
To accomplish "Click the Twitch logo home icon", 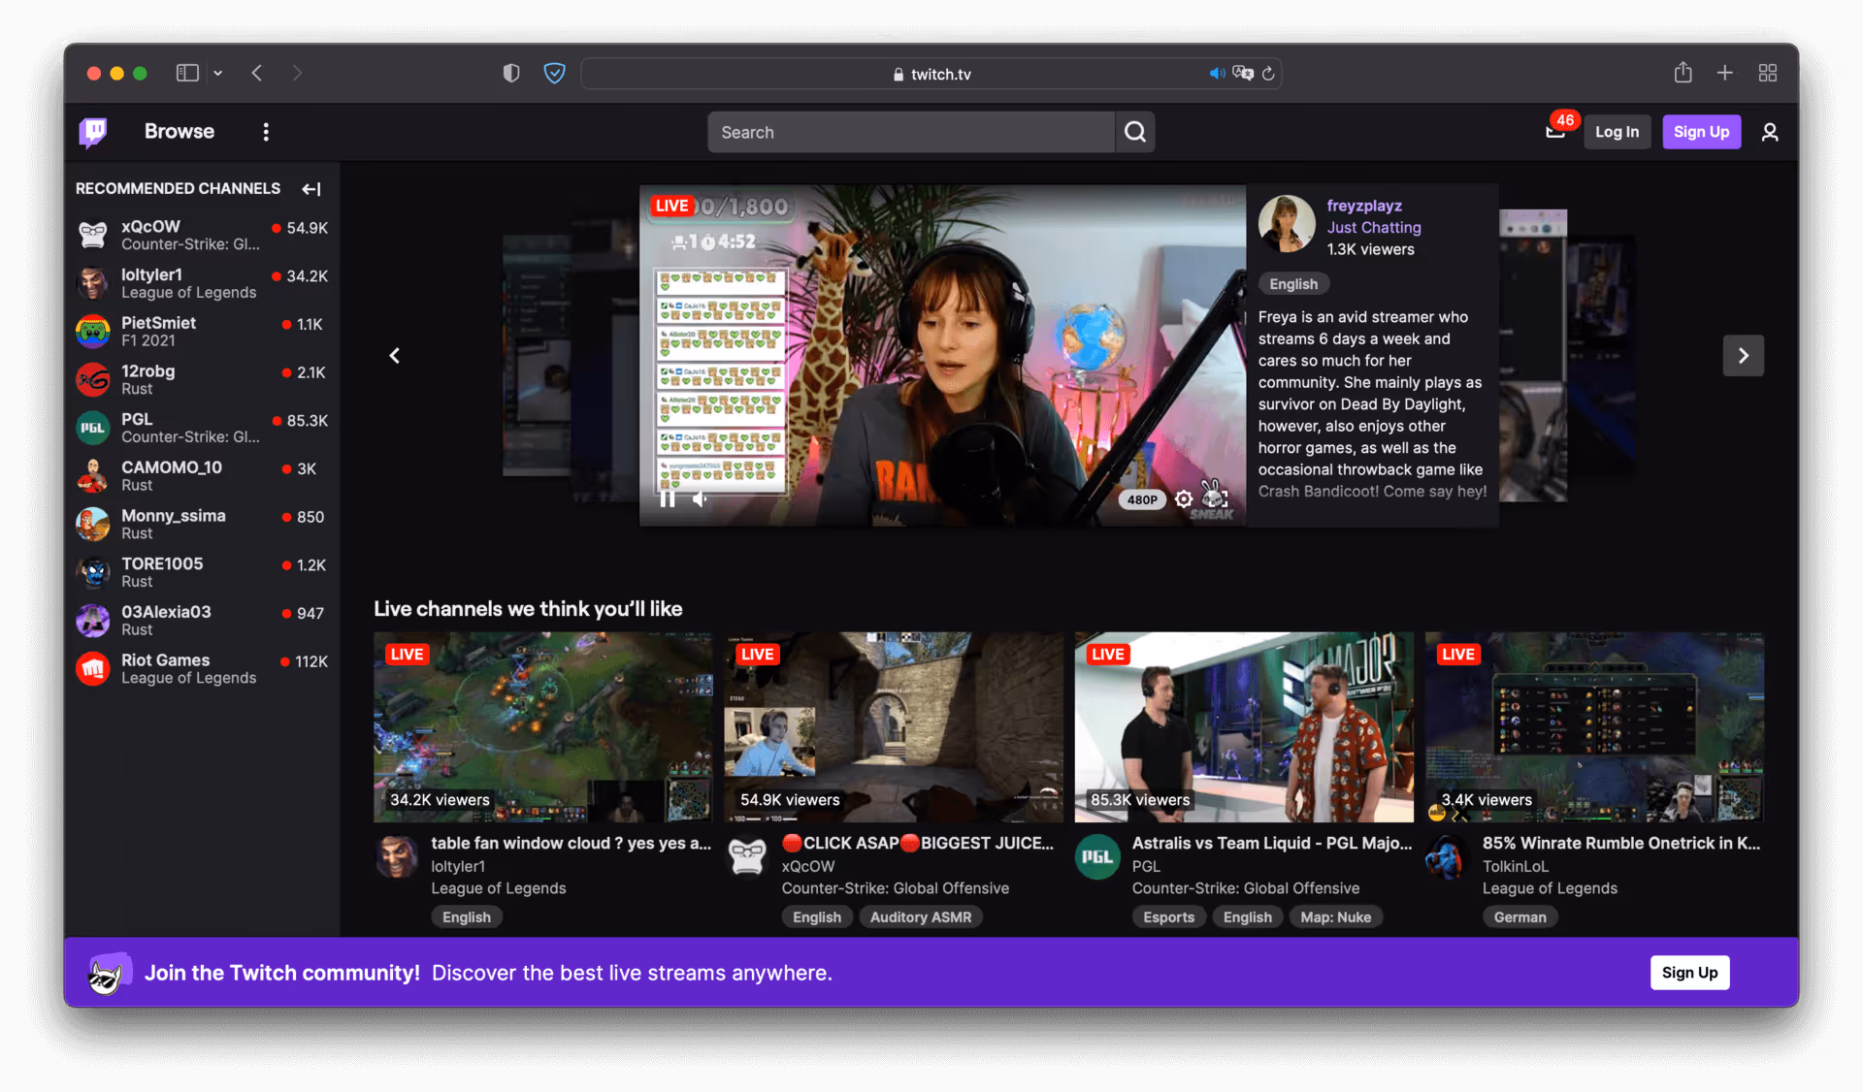I will pos(93,132).
